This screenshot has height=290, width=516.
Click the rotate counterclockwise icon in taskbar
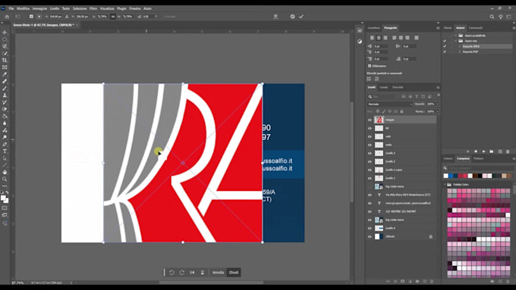point(171,273)
